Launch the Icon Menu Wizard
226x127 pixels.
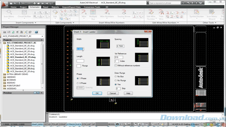tap(212, 14)
